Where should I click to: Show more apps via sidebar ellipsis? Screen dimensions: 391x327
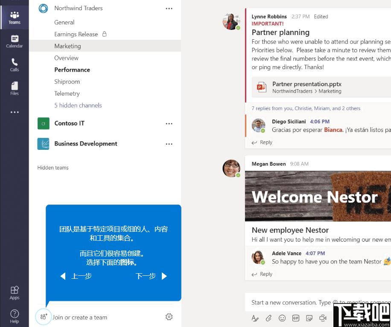tap(15, 112)
